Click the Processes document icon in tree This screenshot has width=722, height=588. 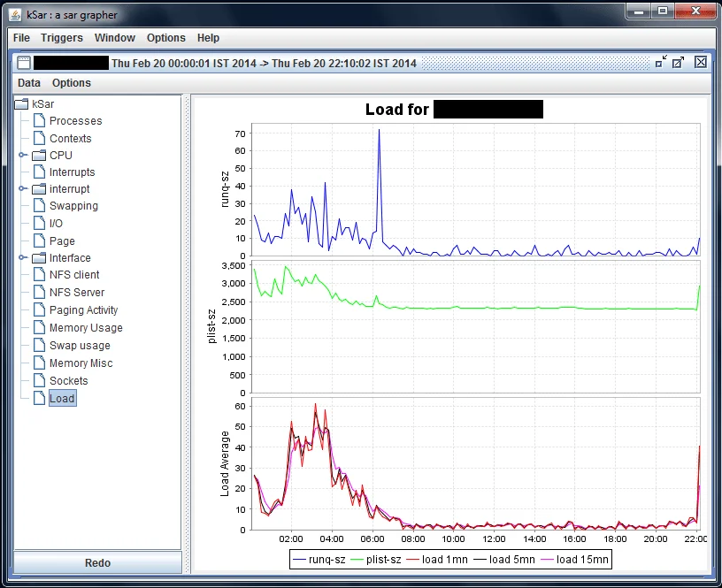[x=38, y=121]
